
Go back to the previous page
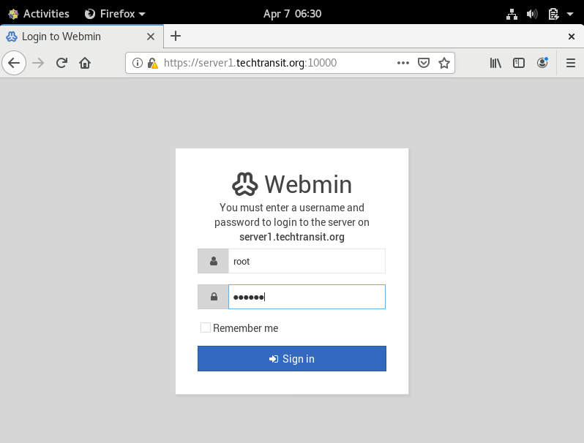(x=14, y=63)
